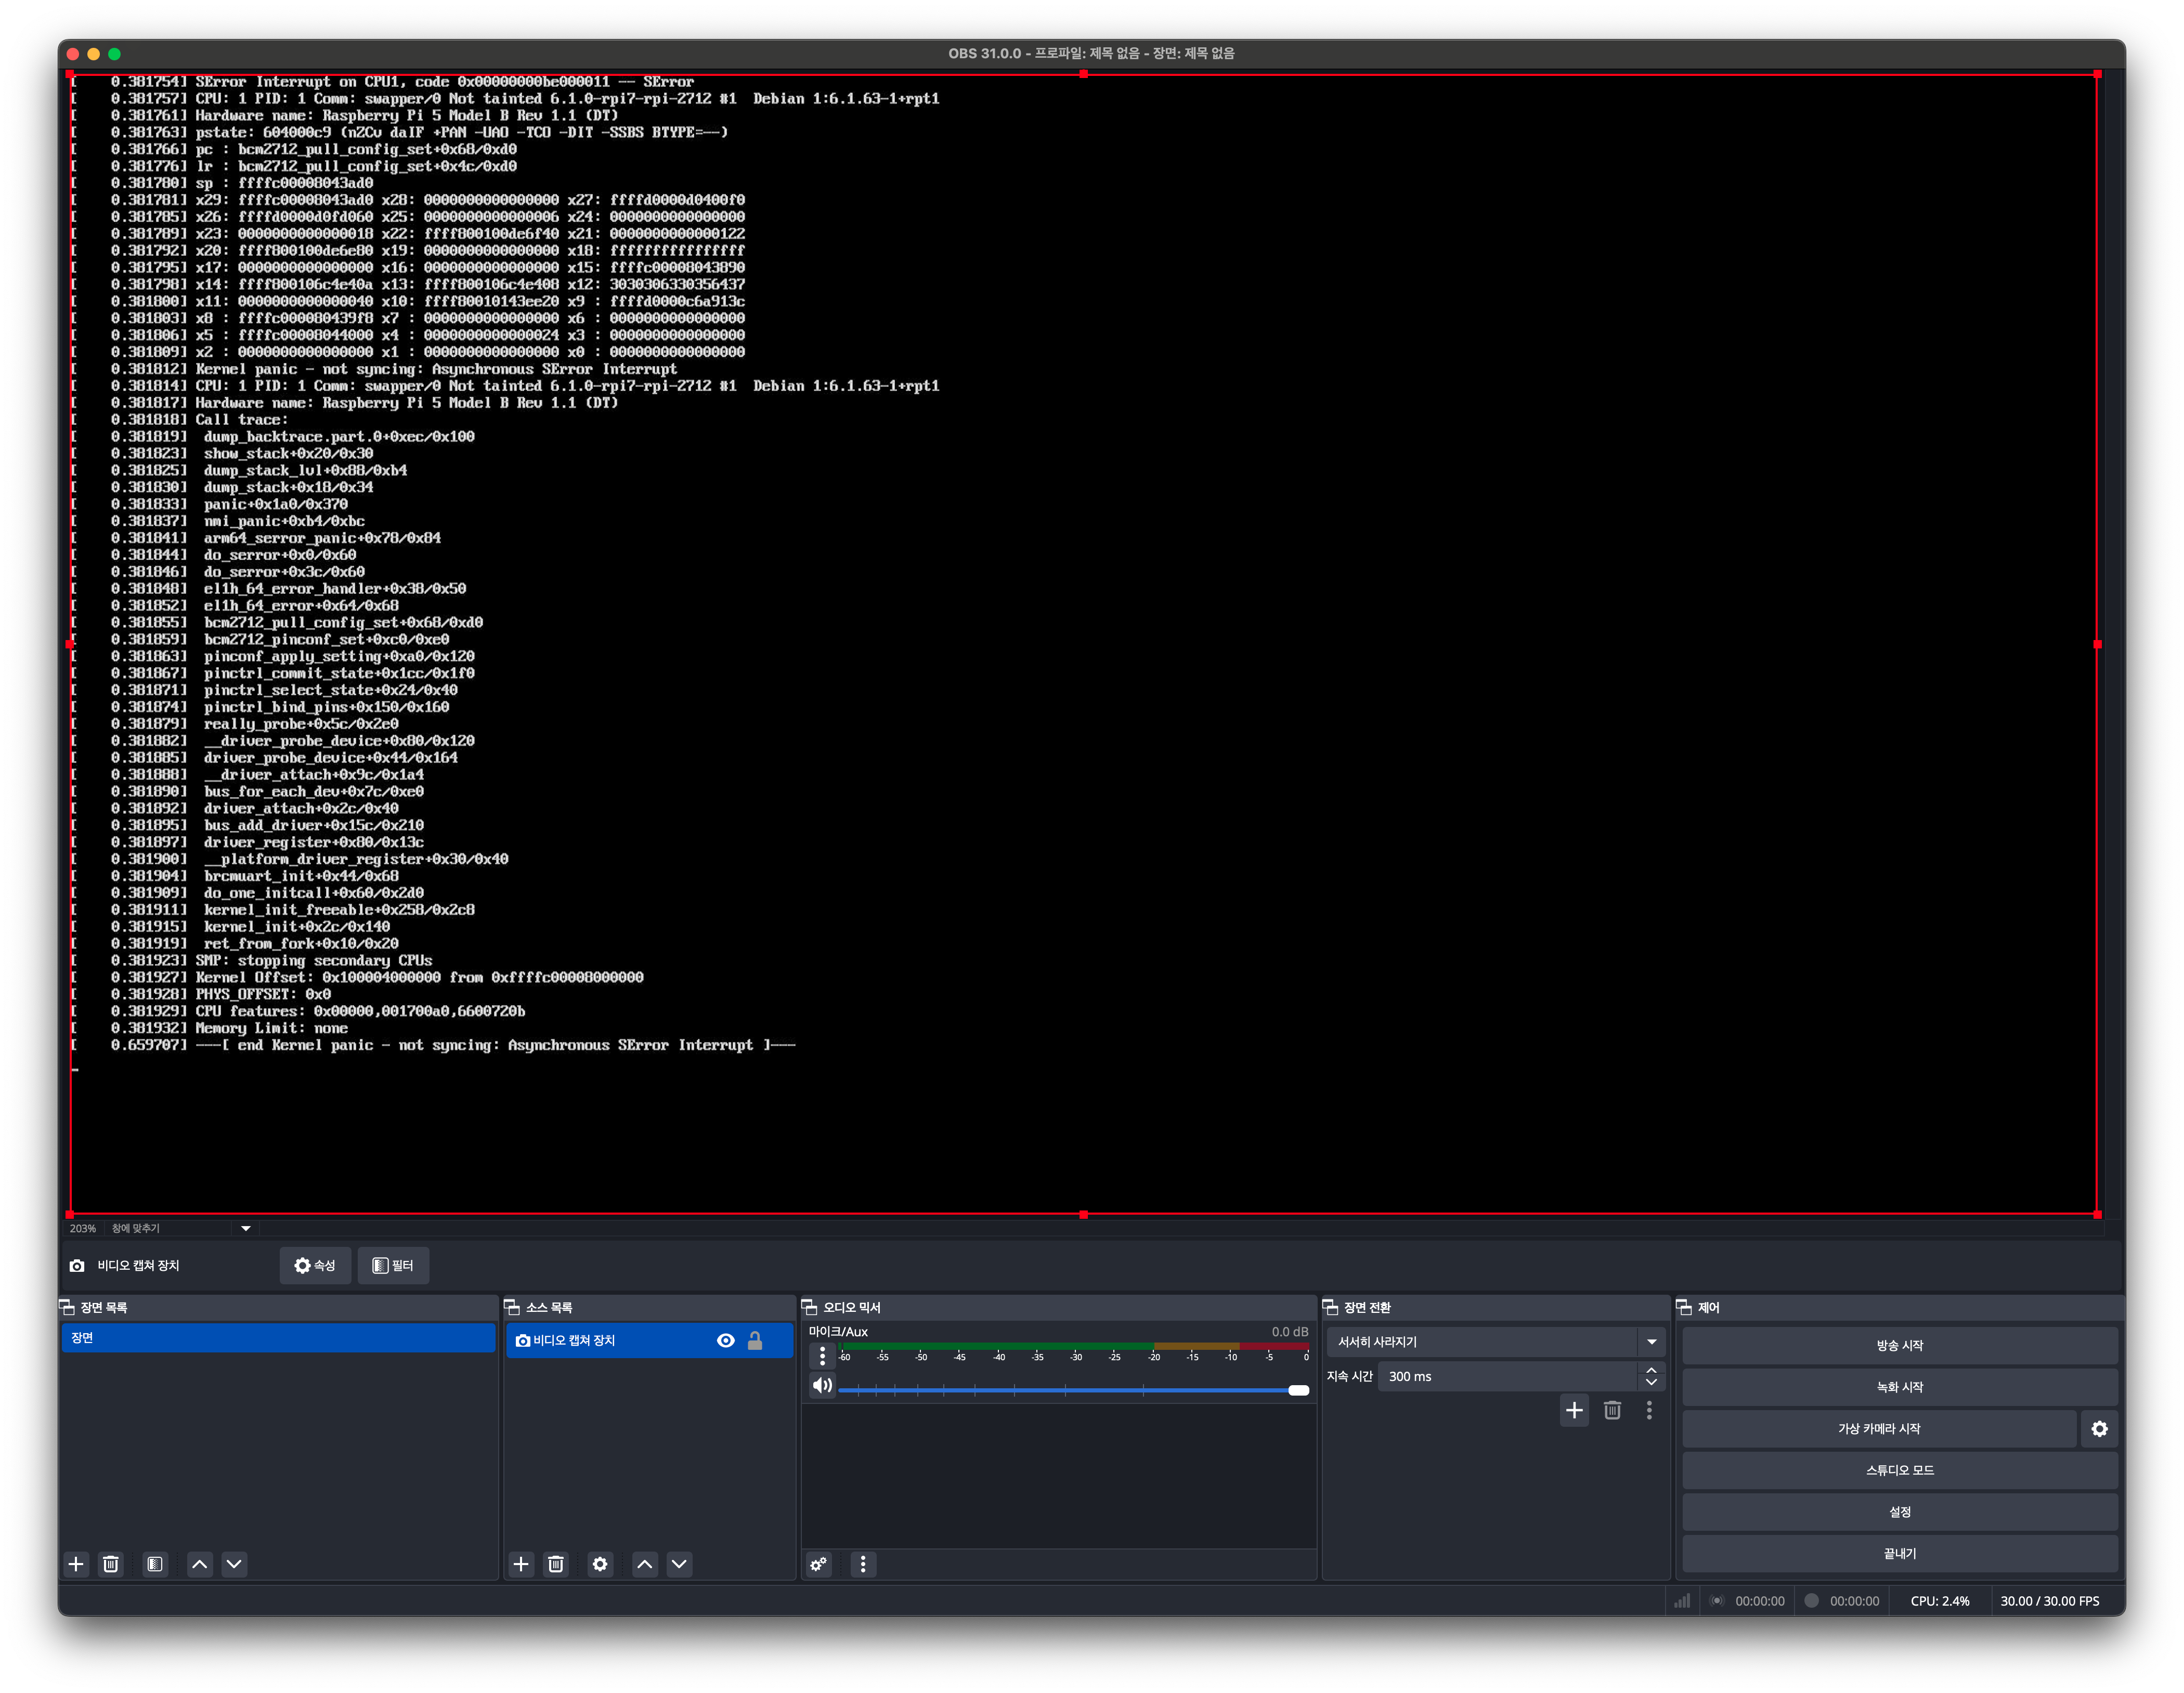Screen dimensions: 2184x1693
Task: Delete the selected scene with trash icon
Action: [111, 1564]
